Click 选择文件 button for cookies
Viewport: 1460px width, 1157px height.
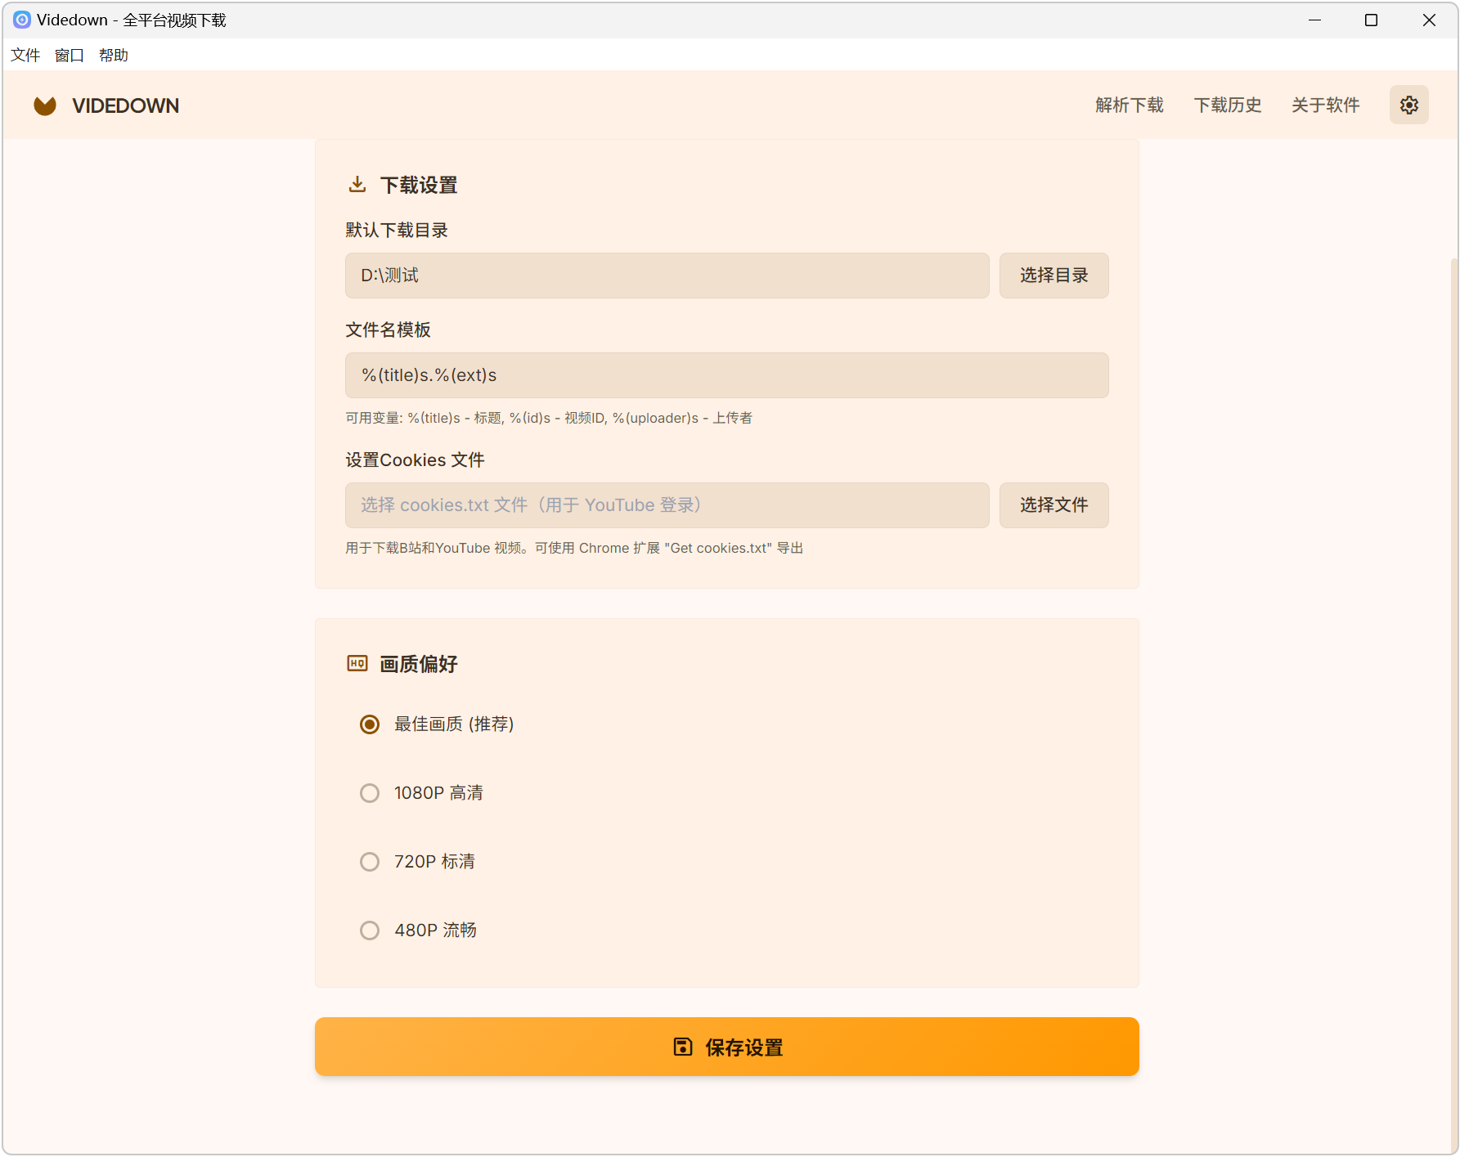pos(1054,505)
